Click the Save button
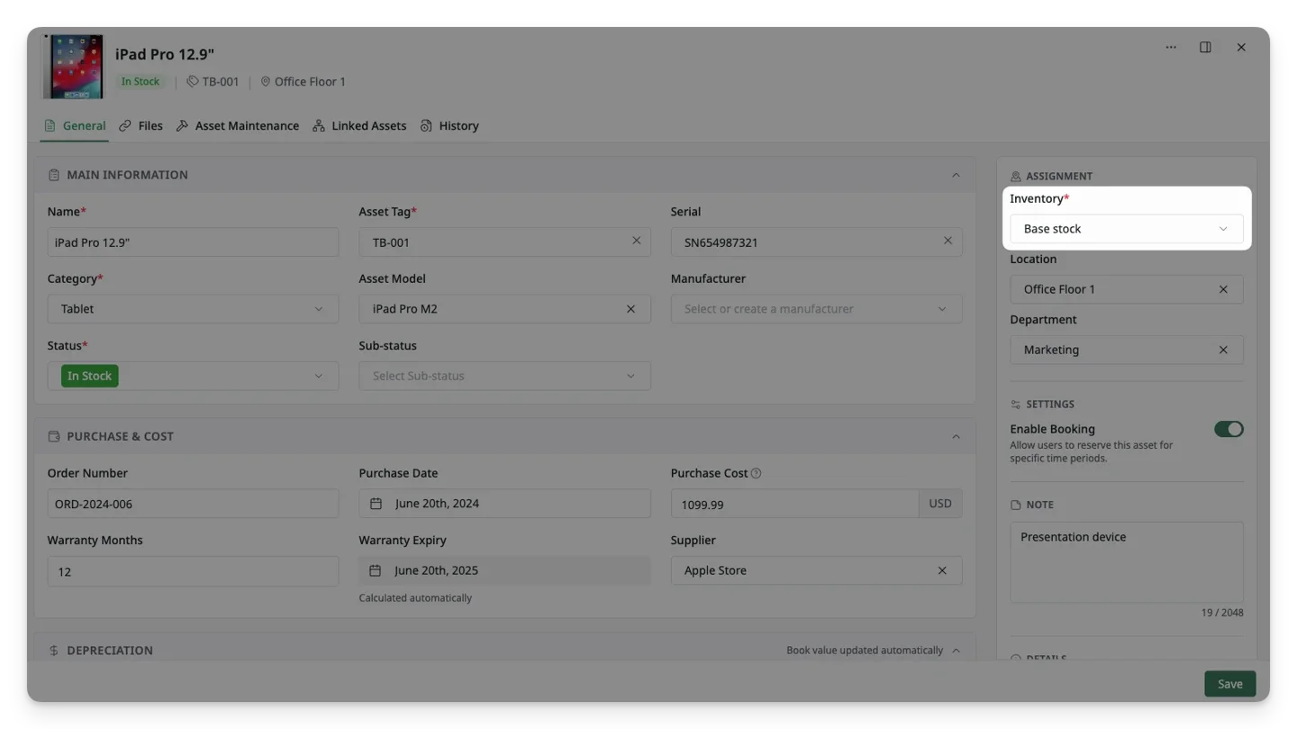The width and height of the screenshot is (1297, 729). [x=1229, y=684]
